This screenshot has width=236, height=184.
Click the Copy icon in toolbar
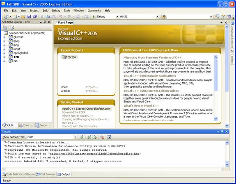(48, 16)
